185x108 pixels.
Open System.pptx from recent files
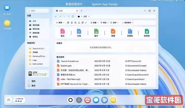point(66,66)
